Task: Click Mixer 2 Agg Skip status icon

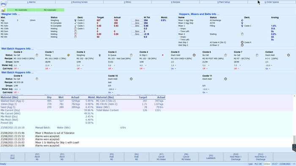Action: pyautogui.click(x=242, y=23)
